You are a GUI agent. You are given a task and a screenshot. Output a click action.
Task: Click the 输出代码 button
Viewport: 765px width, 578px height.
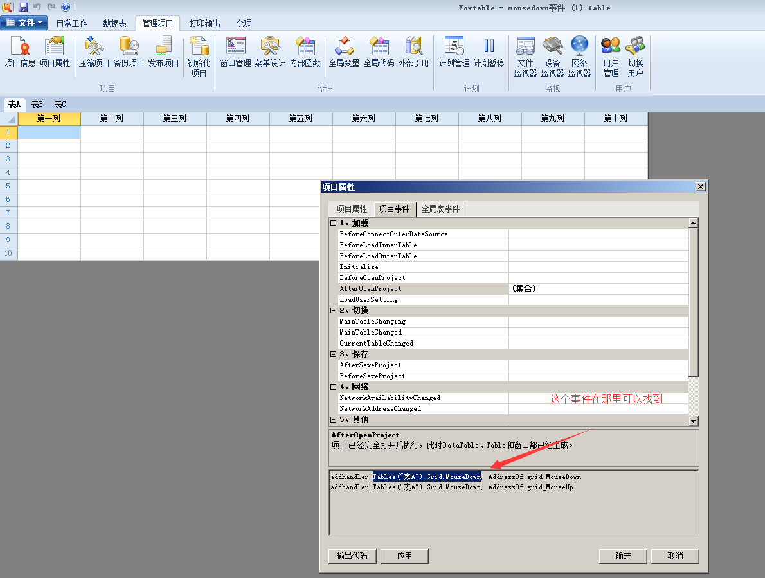pyautogui.click(x=352, y=556)
